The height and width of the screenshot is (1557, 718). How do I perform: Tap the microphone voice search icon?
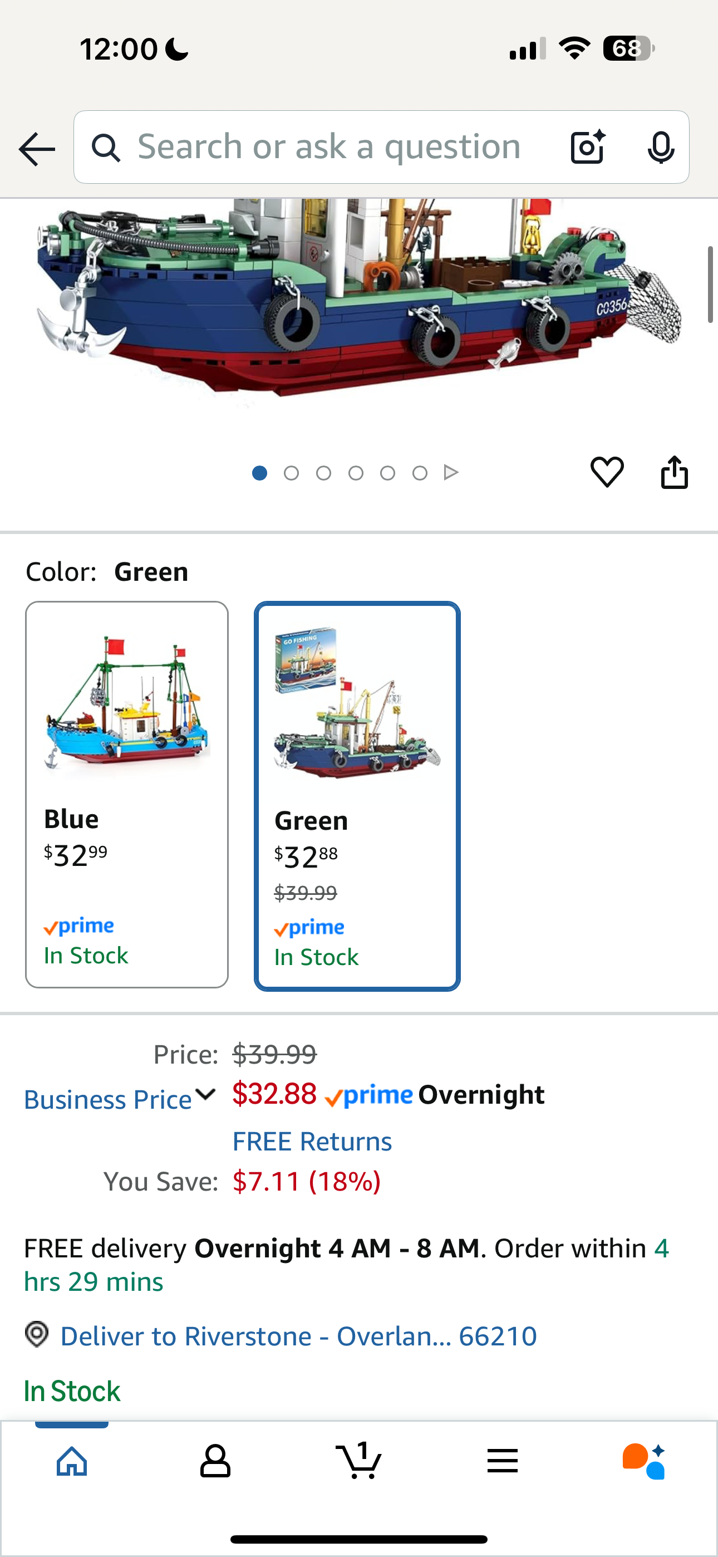click(x=661, y=148)
